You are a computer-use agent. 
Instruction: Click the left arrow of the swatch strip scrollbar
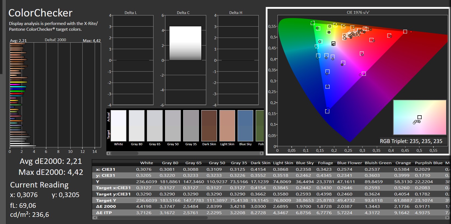coord(108,153)
